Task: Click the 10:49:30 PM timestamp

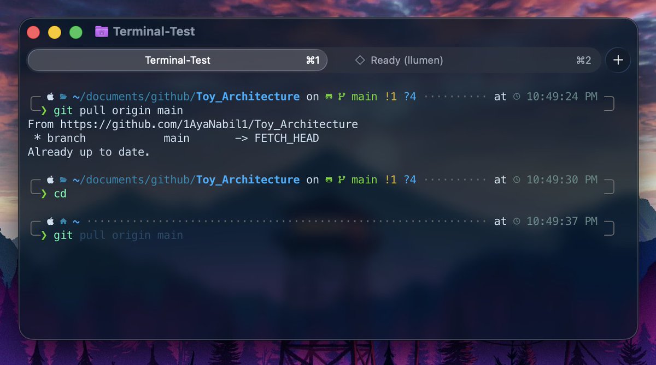Action: click(562, 179)
